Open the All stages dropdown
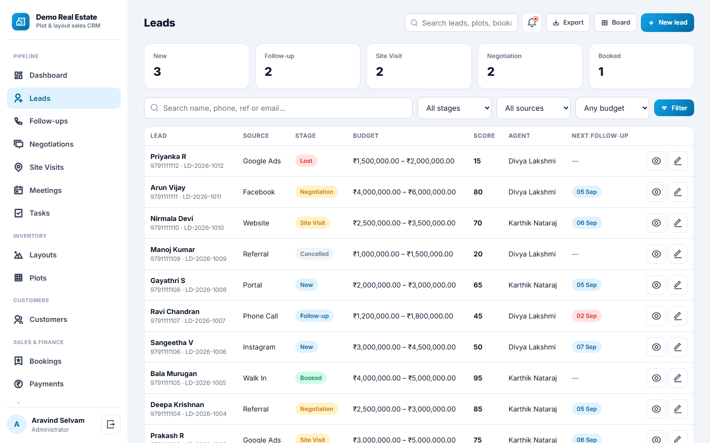 pos(455,108)
